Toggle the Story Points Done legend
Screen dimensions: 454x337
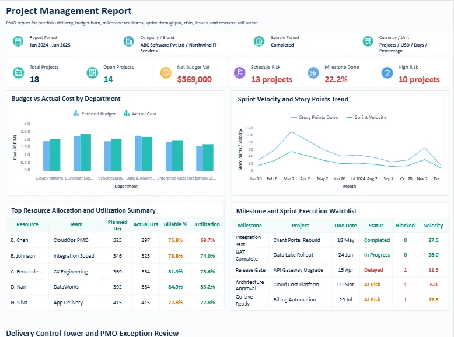[314, 117]
